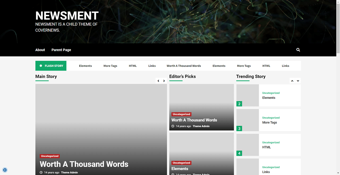
Task: Click the clock icon under Editor's Picks story
Action: tap(173, 126)
